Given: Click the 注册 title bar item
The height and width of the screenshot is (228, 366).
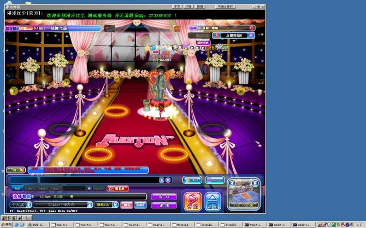Looking at the screenshot, I should [188, 7].
